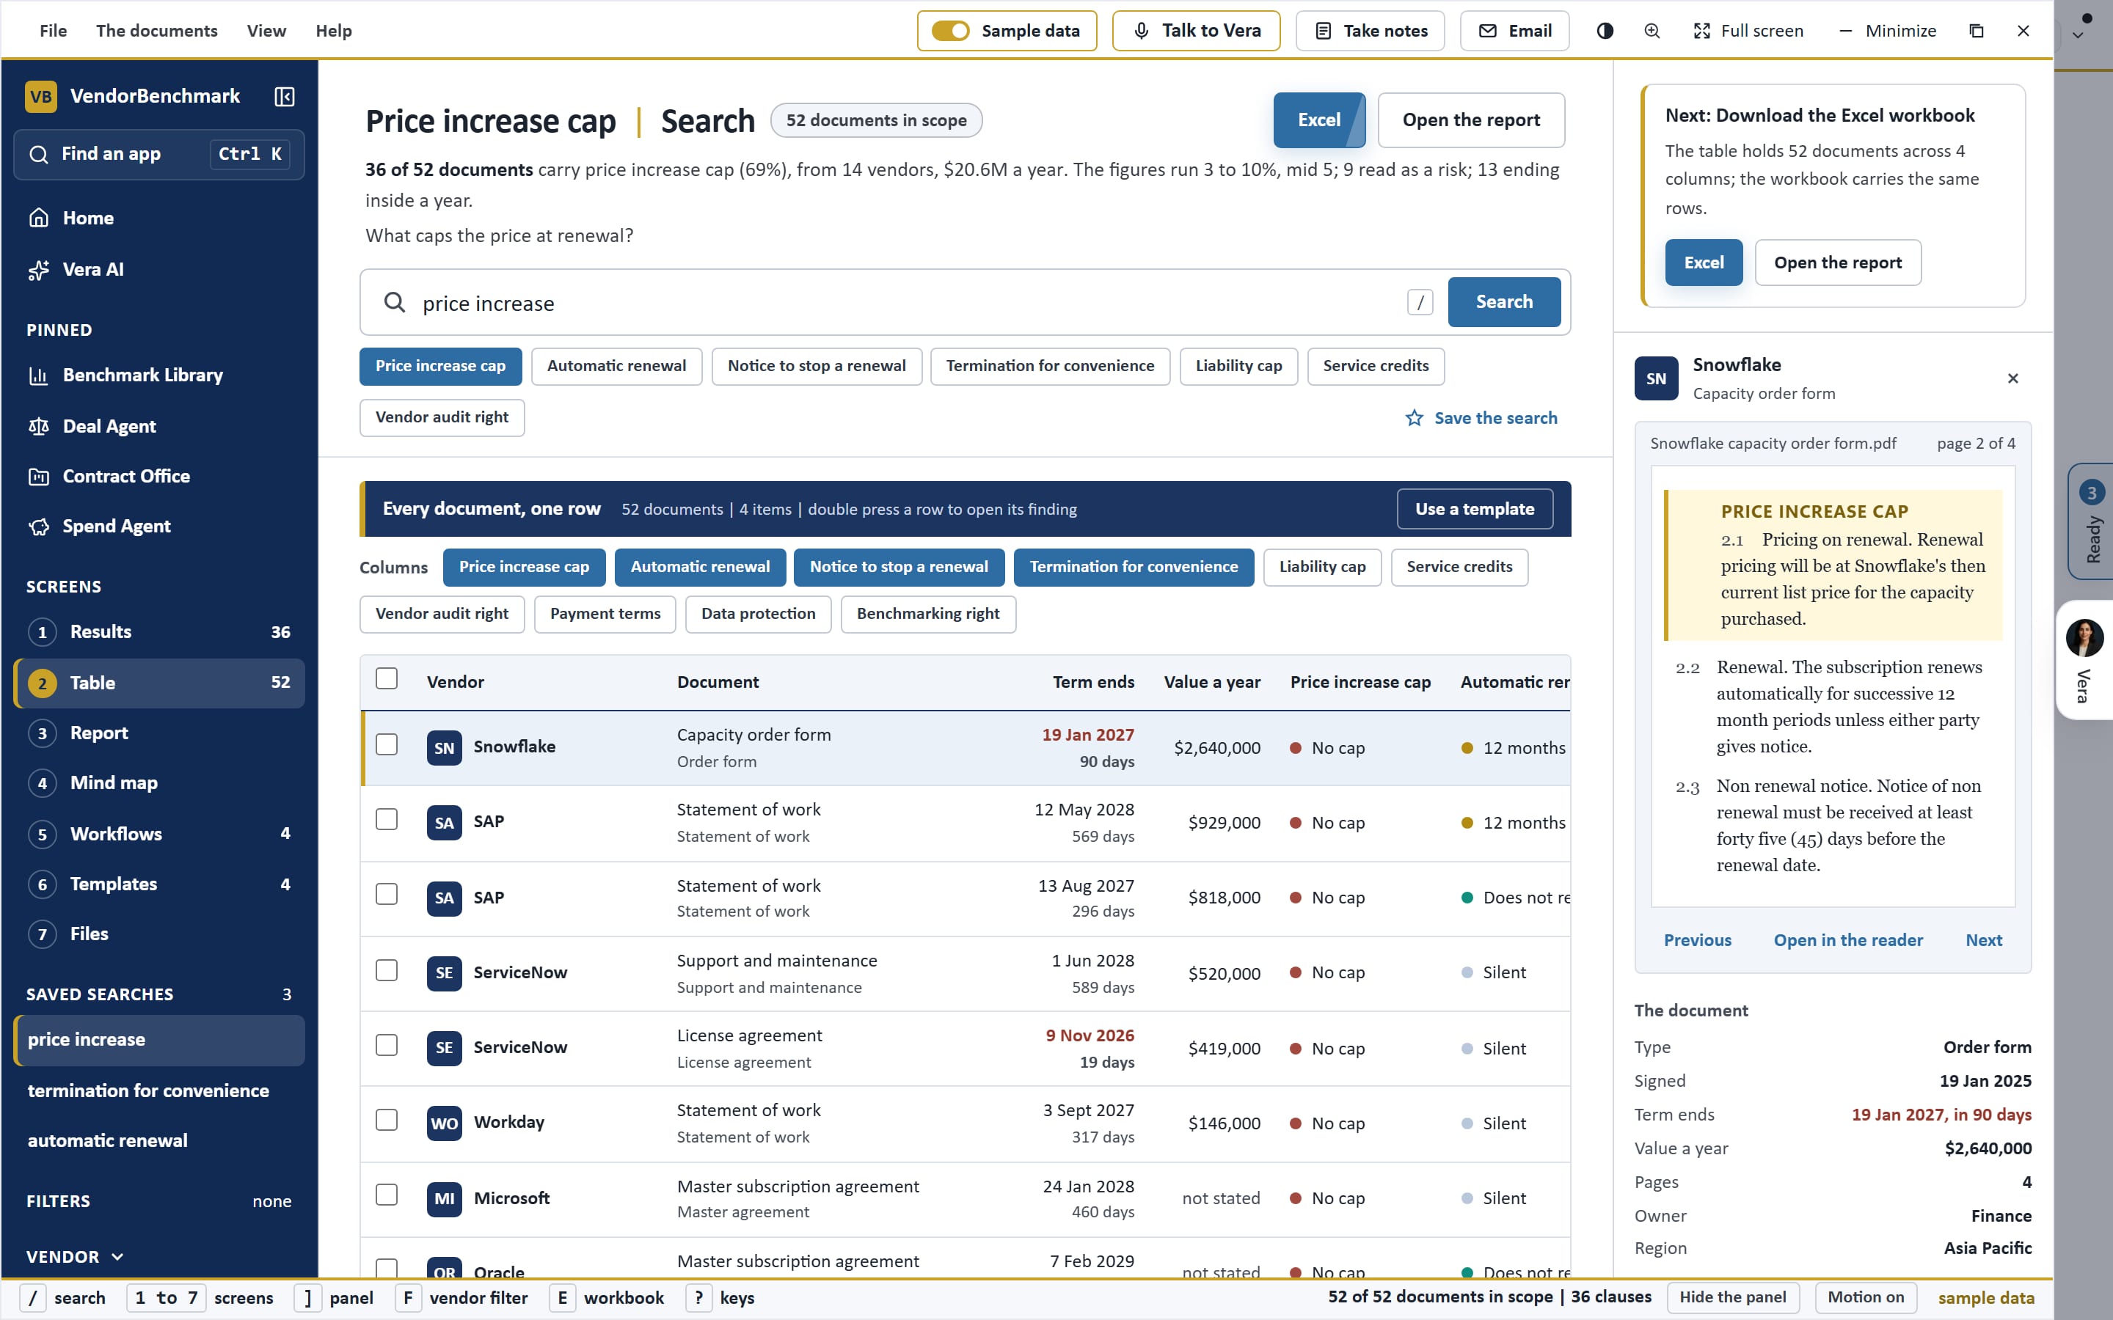Open Vera AI in the sidebar
2113x1320 pixels.
[x=159, y=269]
